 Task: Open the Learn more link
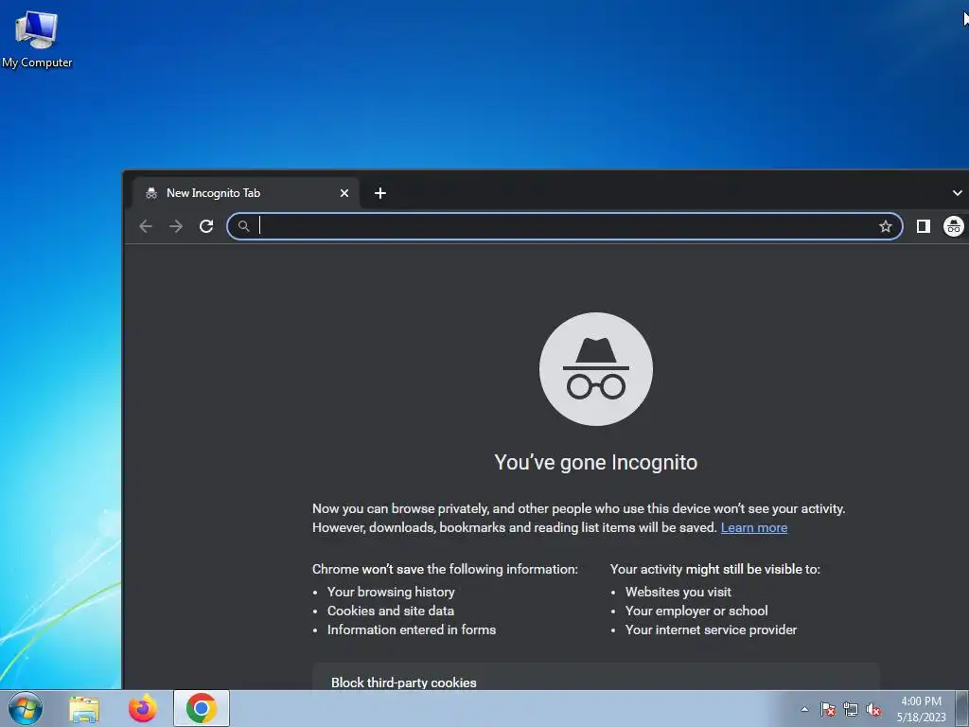coord(754,527)
